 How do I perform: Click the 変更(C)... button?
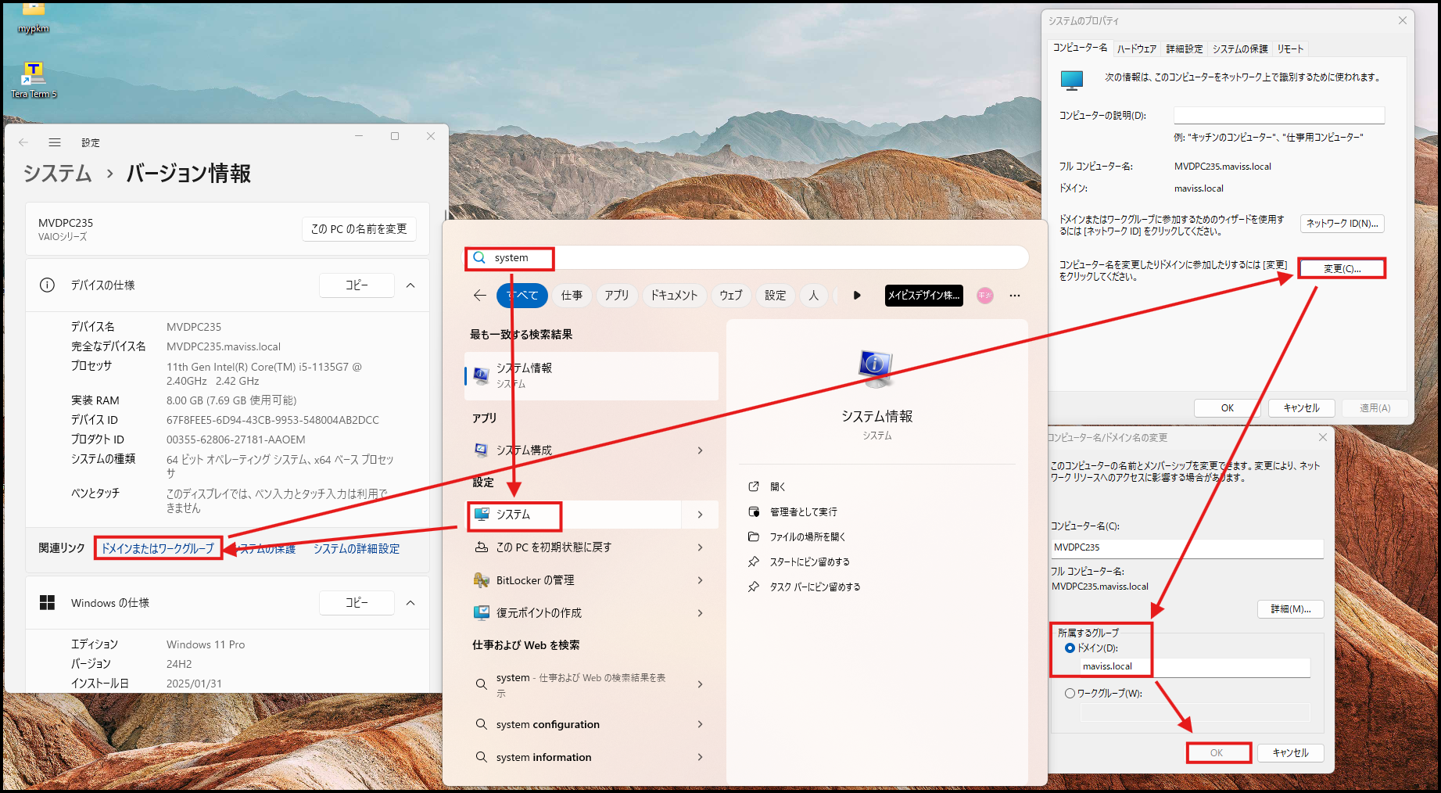tap(1342, 268)
